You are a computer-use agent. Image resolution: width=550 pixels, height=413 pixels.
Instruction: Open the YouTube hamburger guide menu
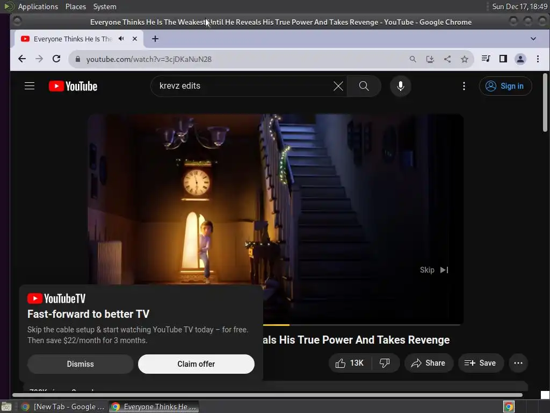[x=30, y=86]
